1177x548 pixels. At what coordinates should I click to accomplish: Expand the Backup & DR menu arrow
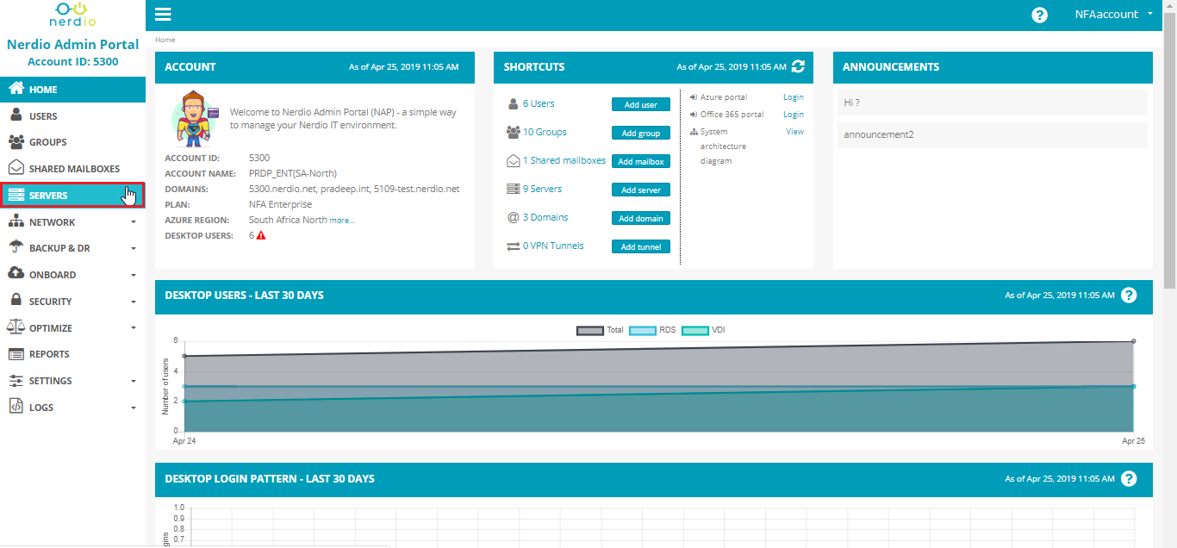134,249
